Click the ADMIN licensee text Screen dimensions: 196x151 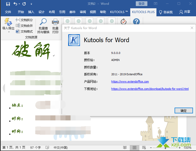point(115,60)
